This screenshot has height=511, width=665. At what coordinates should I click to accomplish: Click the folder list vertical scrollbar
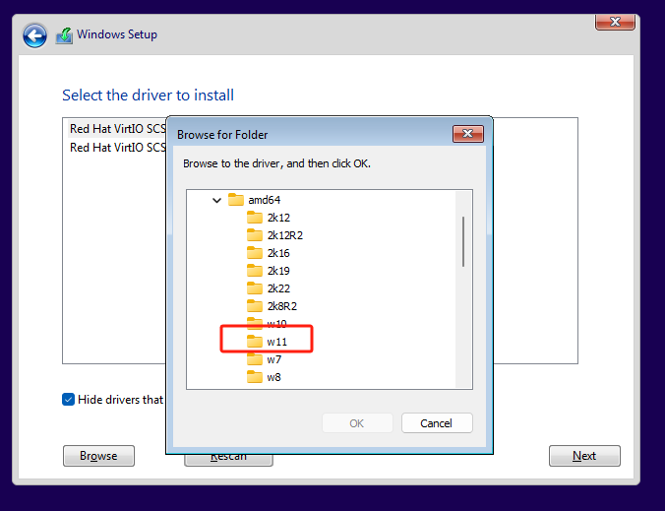[463, 241]
